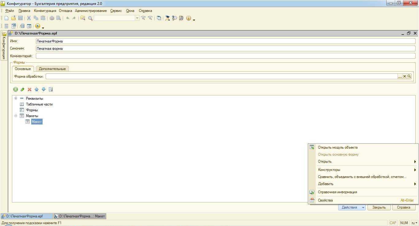Start debugging with the yellow play icon
419x226 pixels.
pos(38,26)
